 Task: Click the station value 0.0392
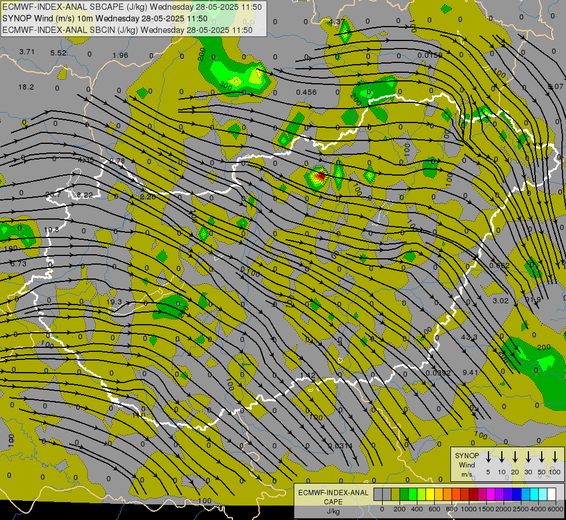click(x=438, y=373)
